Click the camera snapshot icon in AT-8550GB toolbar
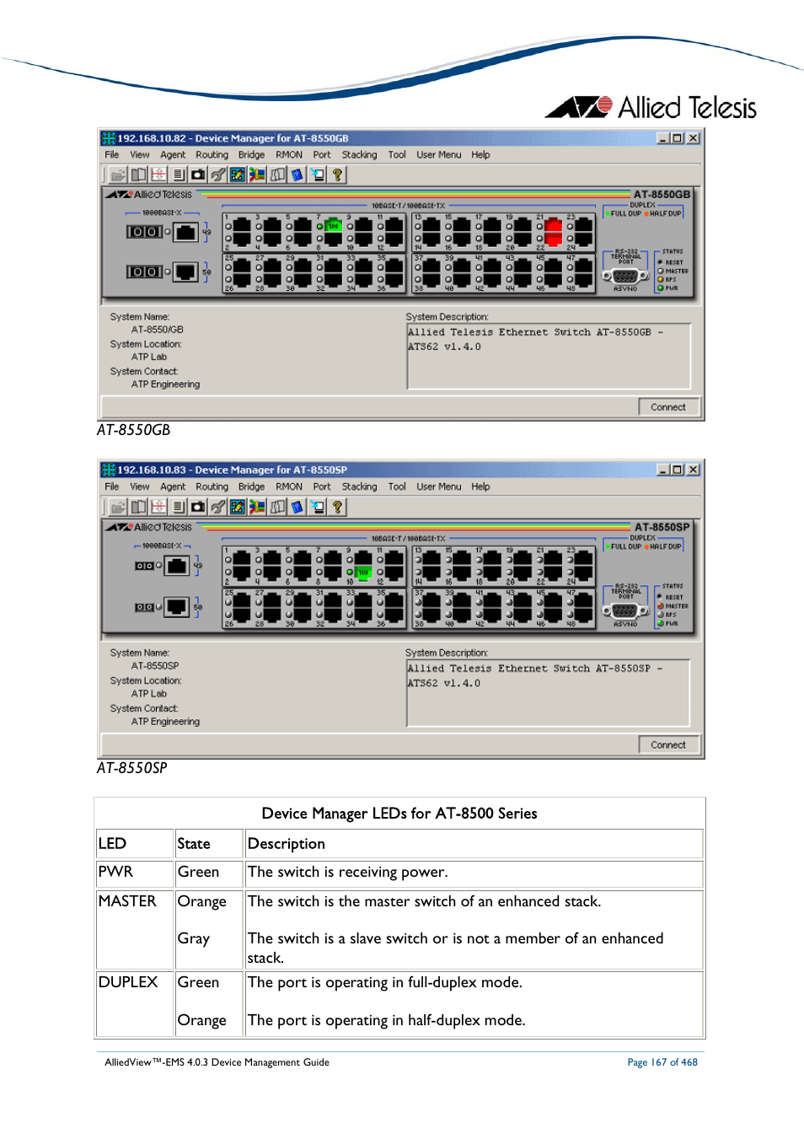 [x=198, y=175]
